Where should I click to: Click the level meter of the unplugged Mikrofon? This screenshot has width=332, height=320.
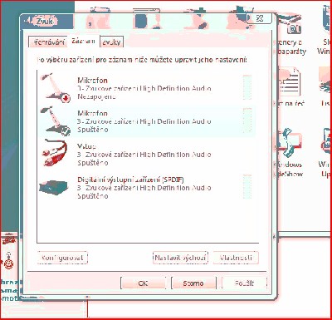(x=247, y=87)
